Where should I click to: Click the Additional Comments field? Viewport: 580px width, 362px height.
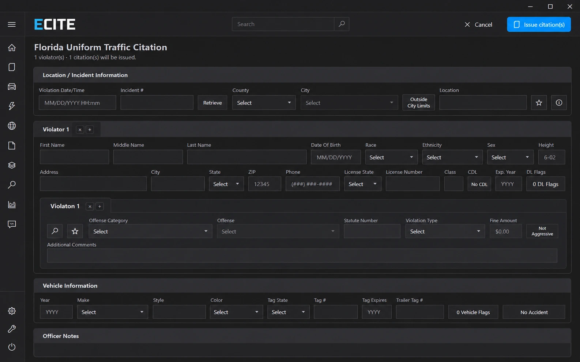pos(302,256)
